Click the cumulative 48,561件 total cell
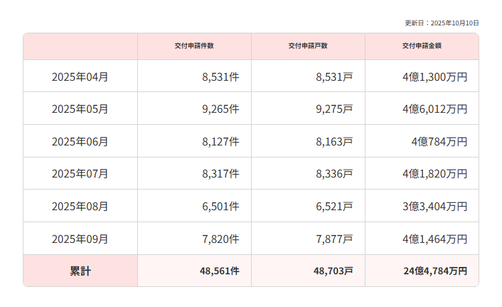Viewport: 502px width, 307px height. point(219,271)
